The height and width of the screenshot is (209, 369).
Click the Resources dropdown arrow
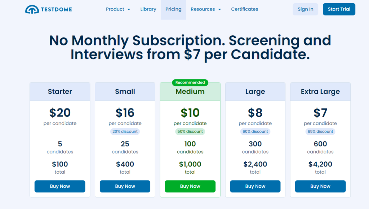point(220,9)
